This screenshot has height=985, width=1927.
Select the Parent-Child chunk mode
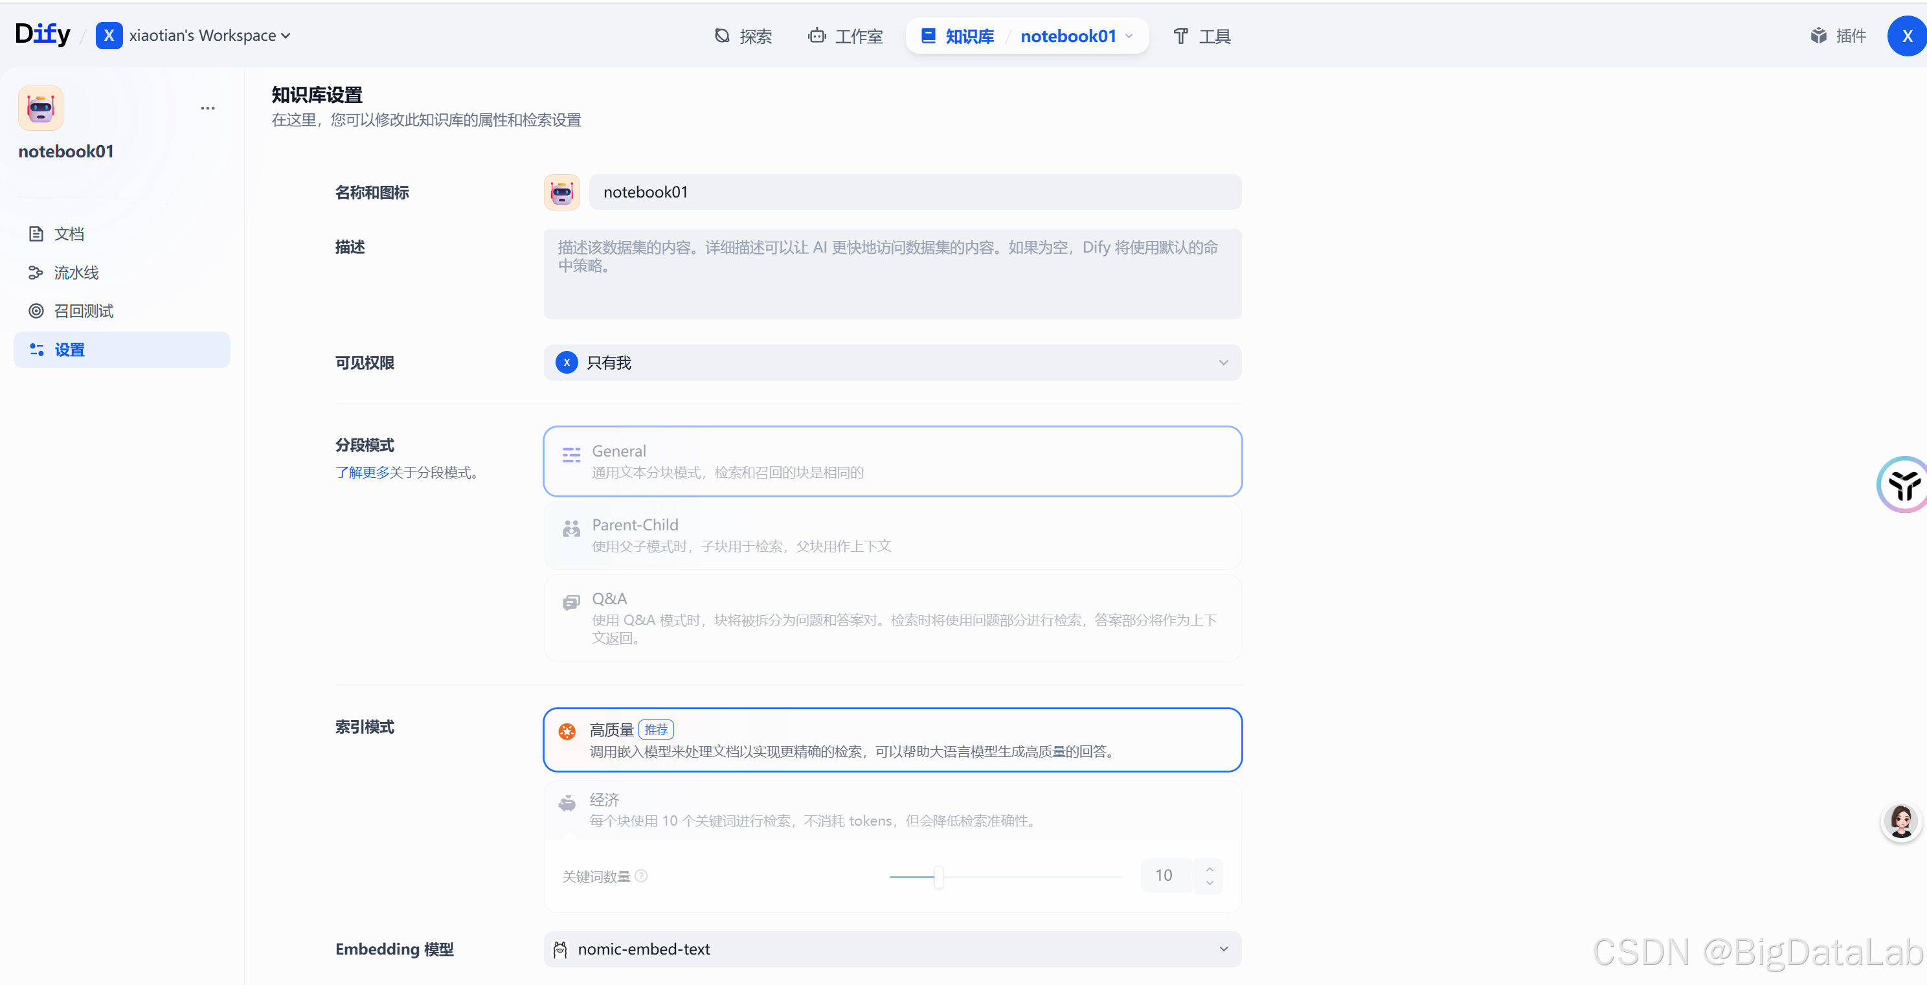tap(892, 536)
